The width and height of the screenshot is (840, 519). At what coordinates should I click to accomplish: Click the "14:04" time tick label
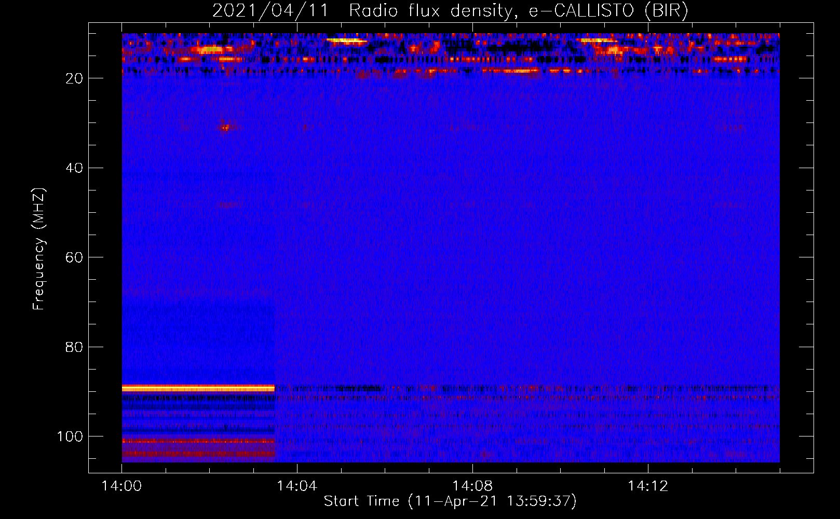click(x=297, y=486)
